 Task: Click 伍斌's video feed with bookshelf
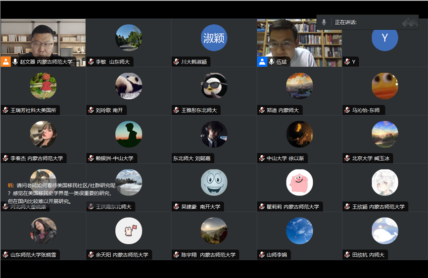tap(299, 40)
